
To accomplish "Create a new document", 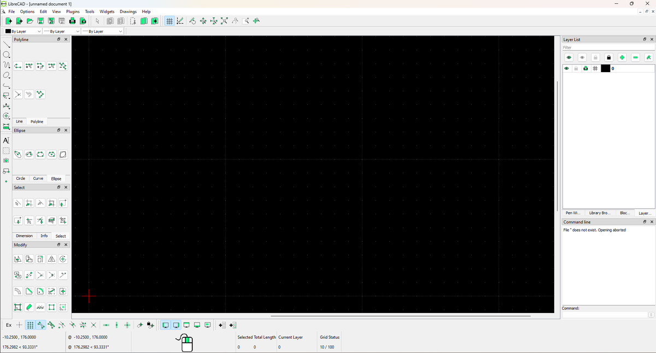I will click(8, 21).
